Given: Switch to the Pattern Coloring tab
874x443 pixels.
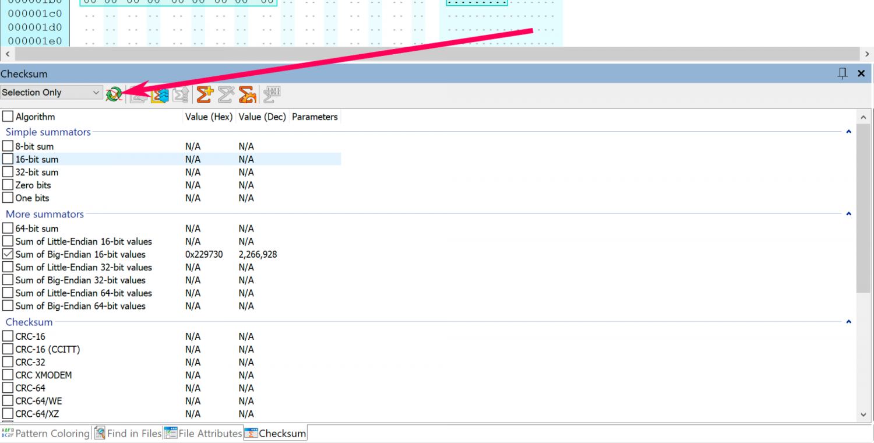Looking at the screenshot, I should 45,433.
